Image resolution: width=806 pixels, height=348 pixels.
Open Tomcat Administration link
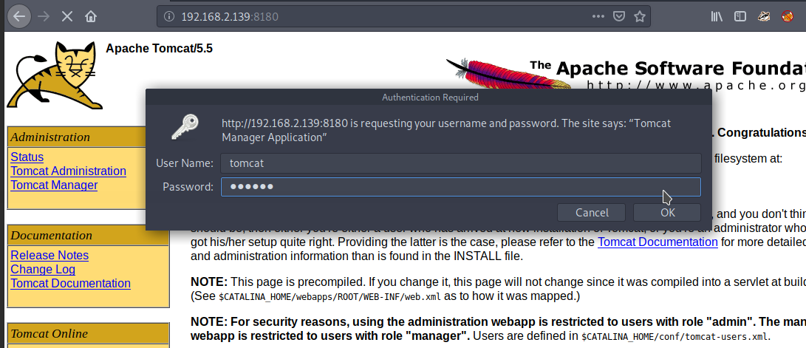(69, 171)
